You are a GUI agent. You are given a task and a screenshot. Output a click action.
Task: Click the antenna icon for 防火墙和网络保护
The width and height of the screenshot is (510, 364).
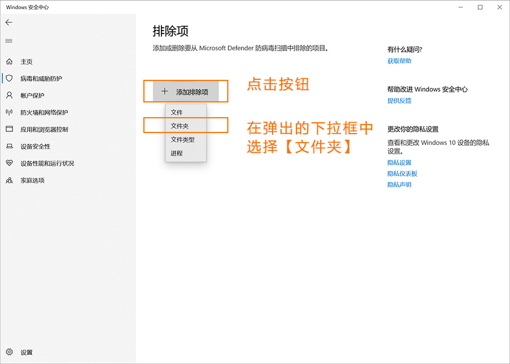tap(10, 112)
